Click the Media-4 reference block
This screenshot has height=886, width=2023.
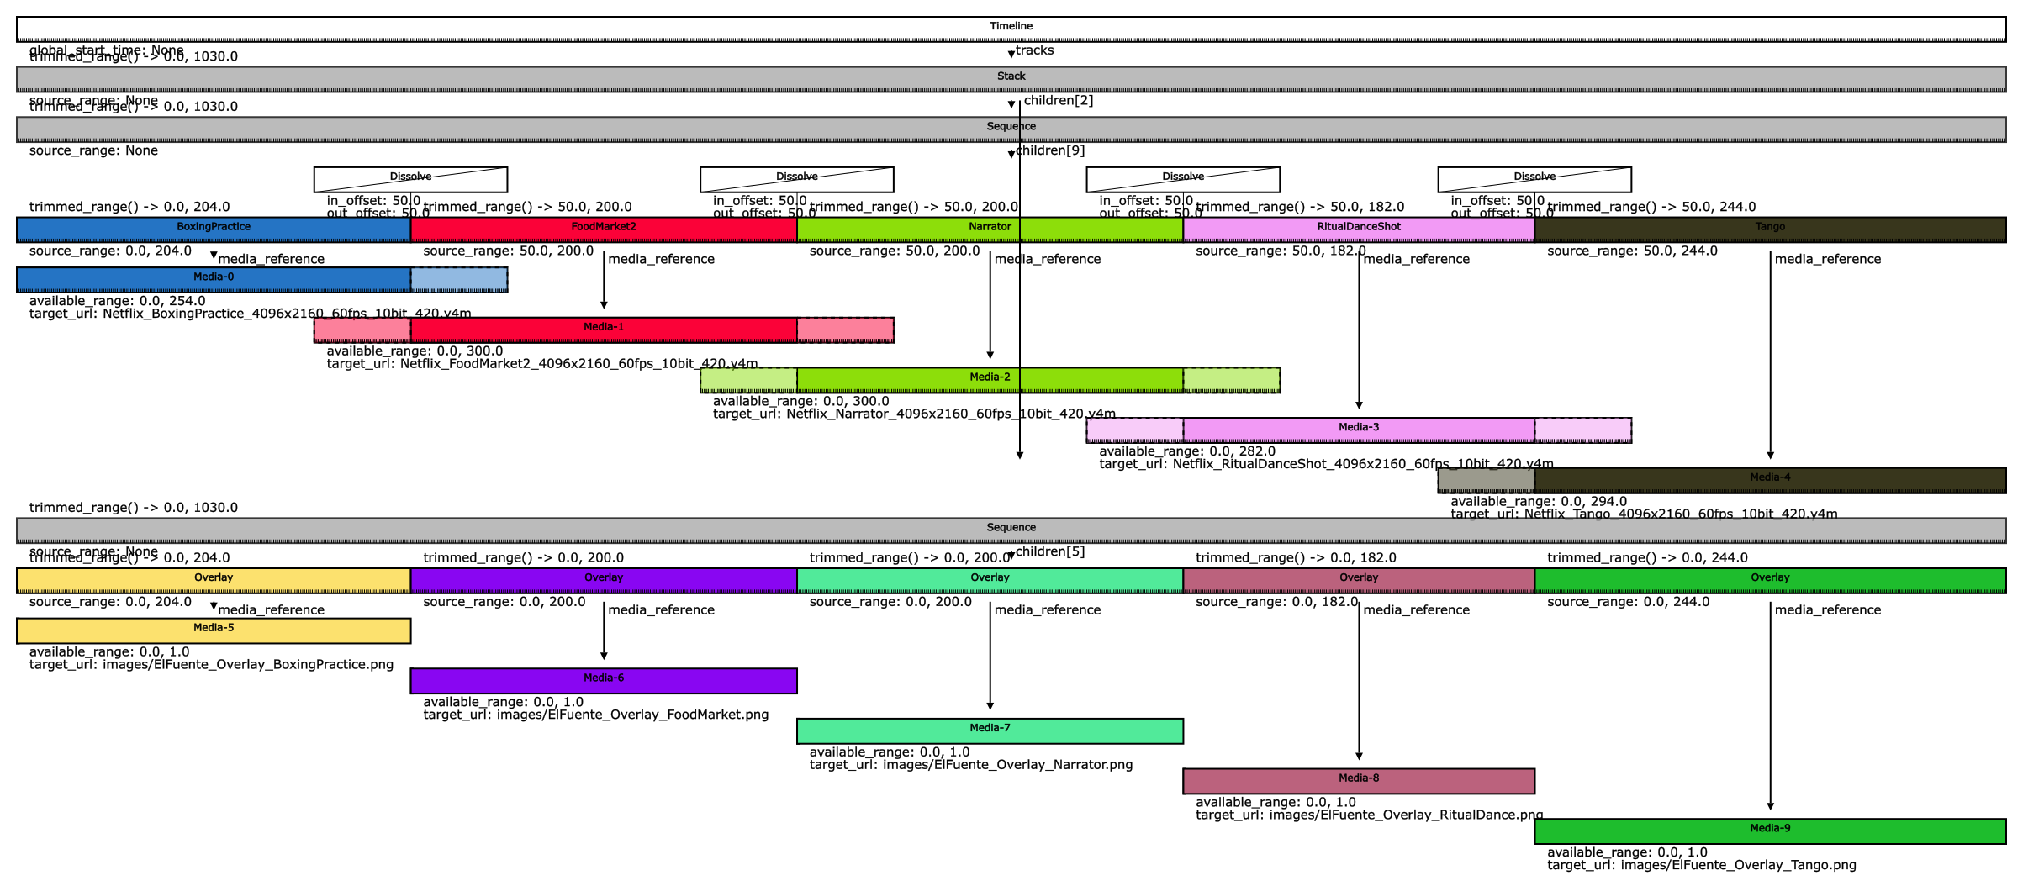point(1770,480)
